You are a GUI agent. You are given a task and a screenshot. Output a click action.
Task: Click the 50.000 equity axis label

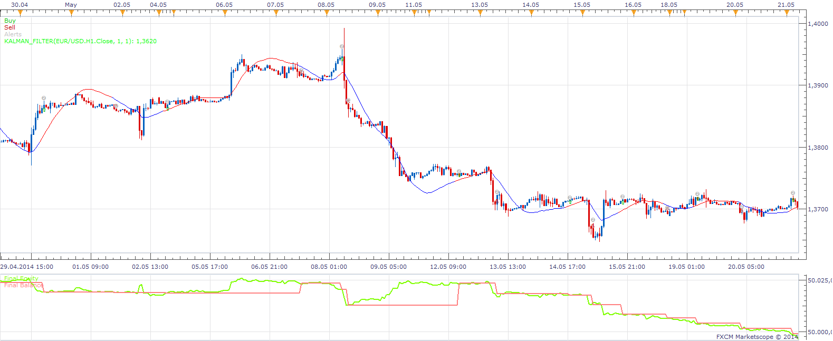(820, 332)
